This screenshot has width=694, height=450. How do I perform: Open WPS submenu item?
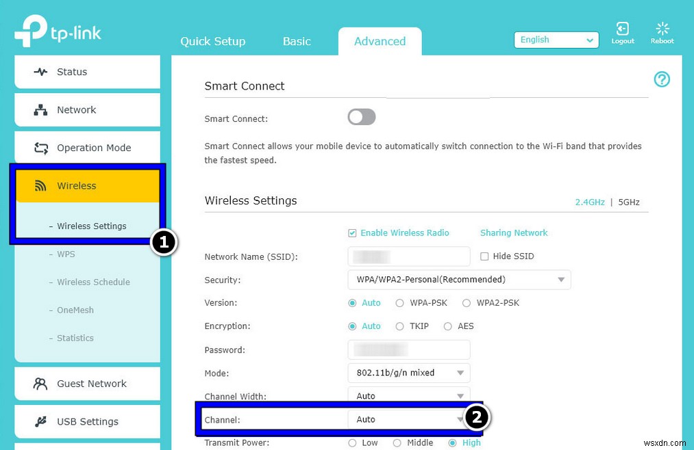[x=66, y=254]
